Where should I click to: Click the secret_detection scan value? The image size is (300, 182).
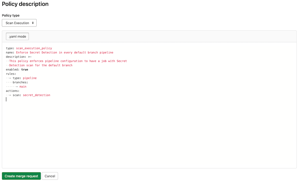point(36,95)
